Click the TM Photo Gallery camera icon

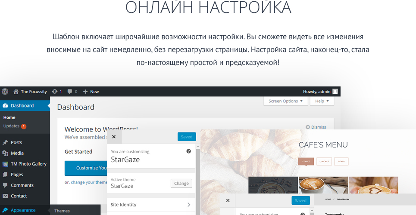pos(5,164)
